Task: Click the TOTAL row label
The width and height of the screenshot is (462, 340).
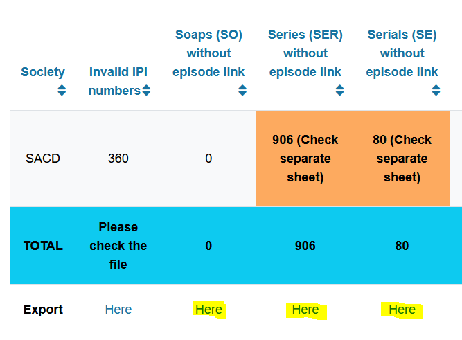Action: coord(43,246)
